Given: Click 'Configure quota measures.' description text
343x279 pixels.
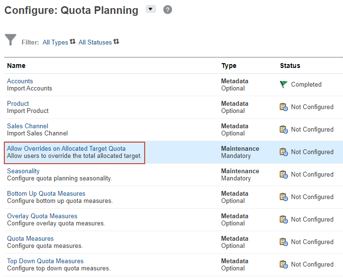Looking at the screenshot, I should coord(45,246).
